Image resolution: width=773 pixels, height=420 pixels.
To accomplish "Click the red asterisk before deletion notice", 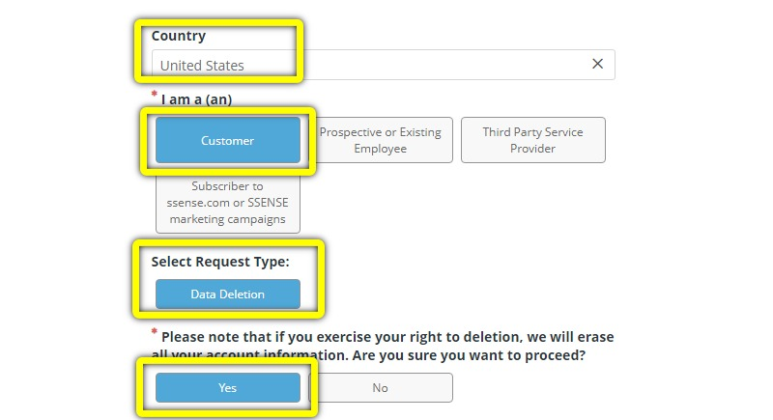I will [x=155, y=331].
